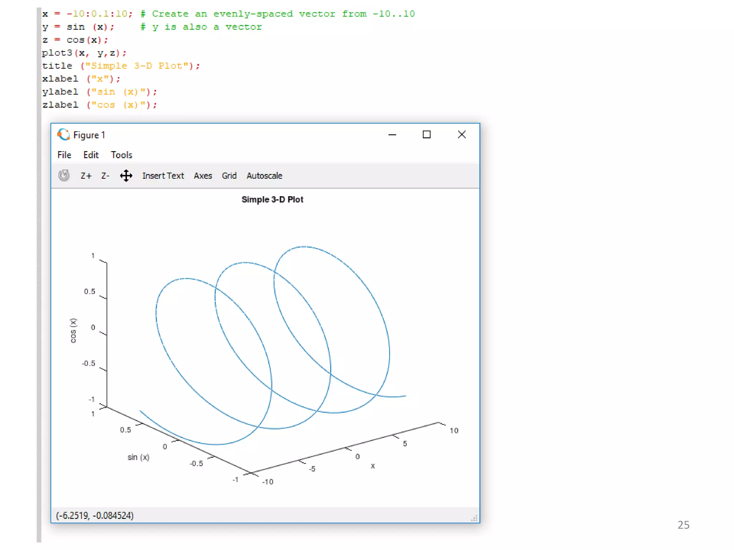Open the File menu
Screen dimensions: 734x550
[x=65, y=155]
